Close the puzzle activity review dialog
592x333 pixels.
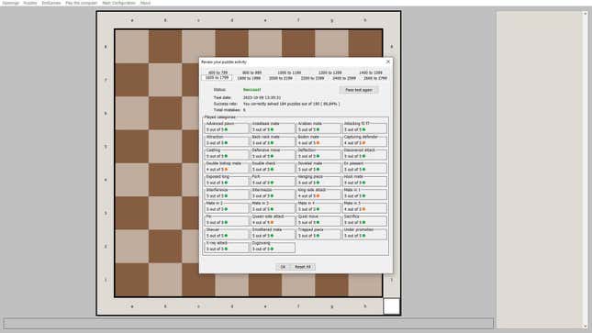point(387,61)
